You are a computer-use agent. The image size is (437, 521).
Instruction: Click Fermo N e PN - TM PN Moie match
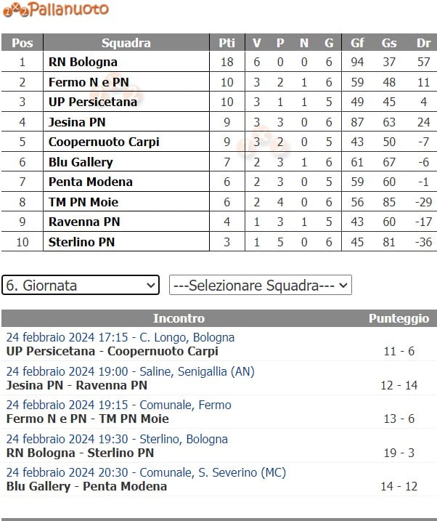[x=87, y=419]
